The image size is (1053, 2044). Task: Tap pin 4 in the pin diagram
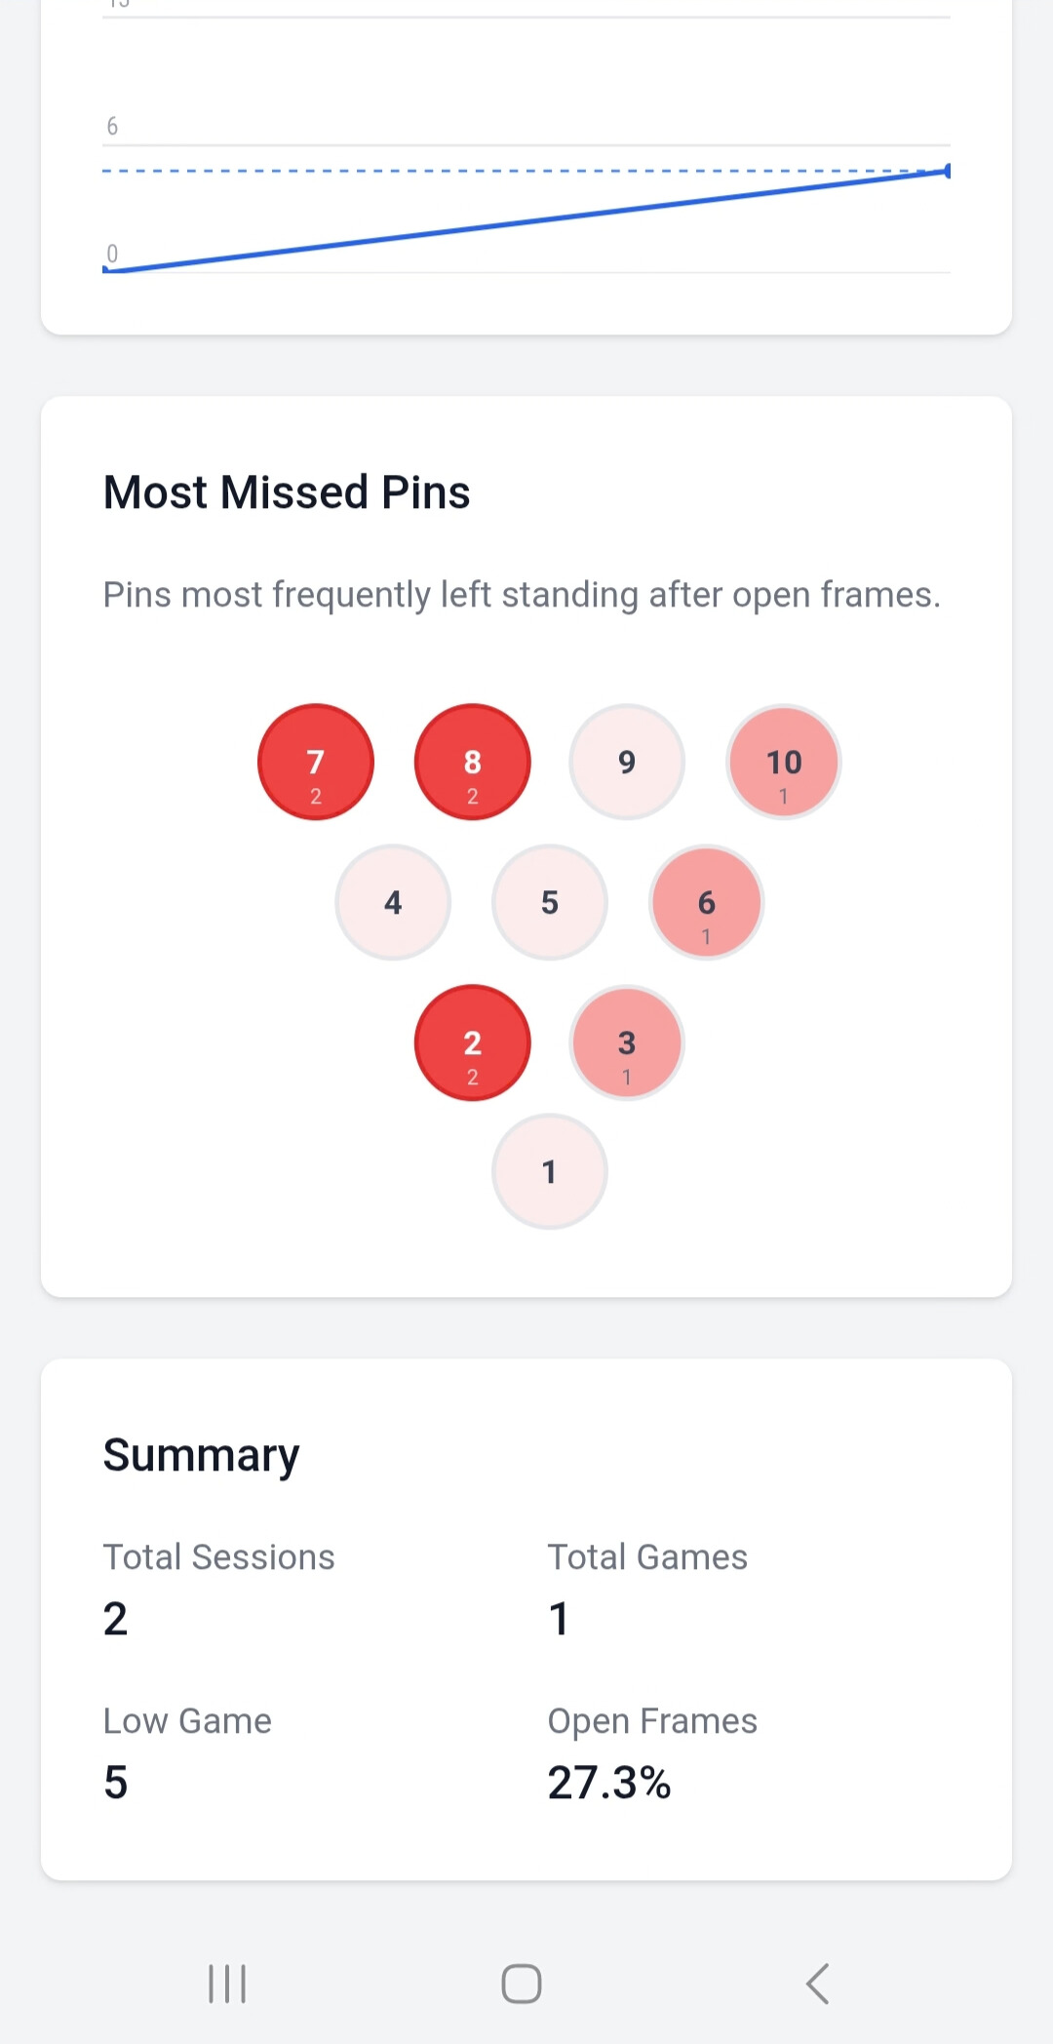[392, 903]
